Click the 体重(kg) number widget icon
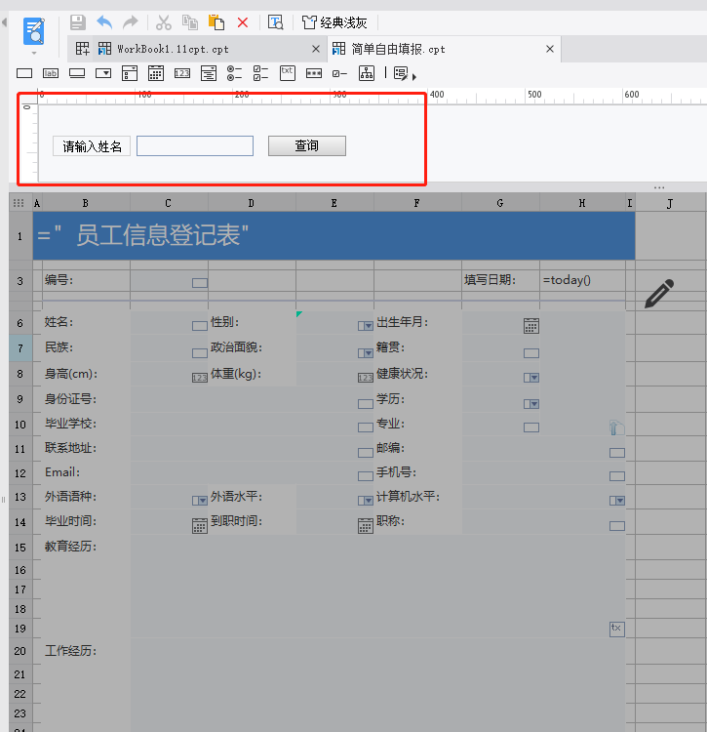 pos(366,378)
